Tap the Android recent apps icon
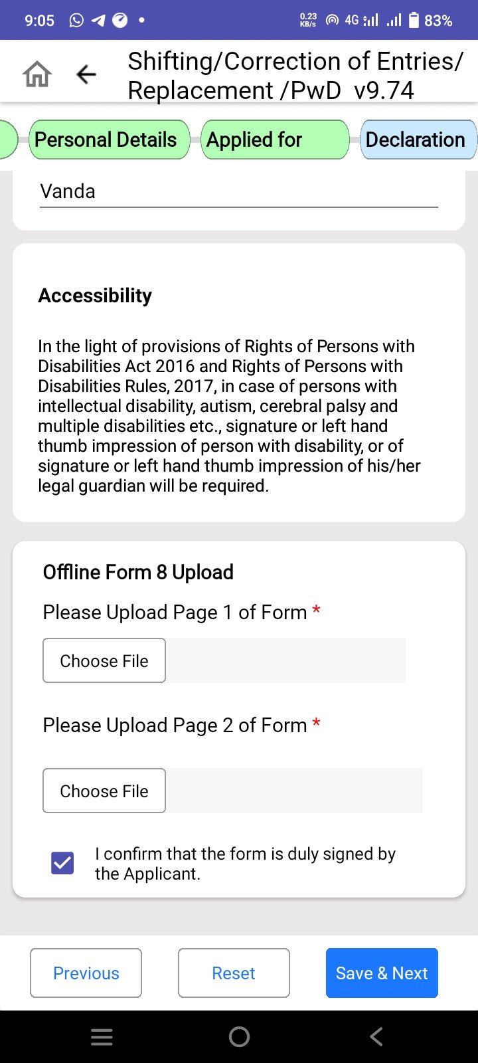478x1063 pixels. (x=102, y=1037)
